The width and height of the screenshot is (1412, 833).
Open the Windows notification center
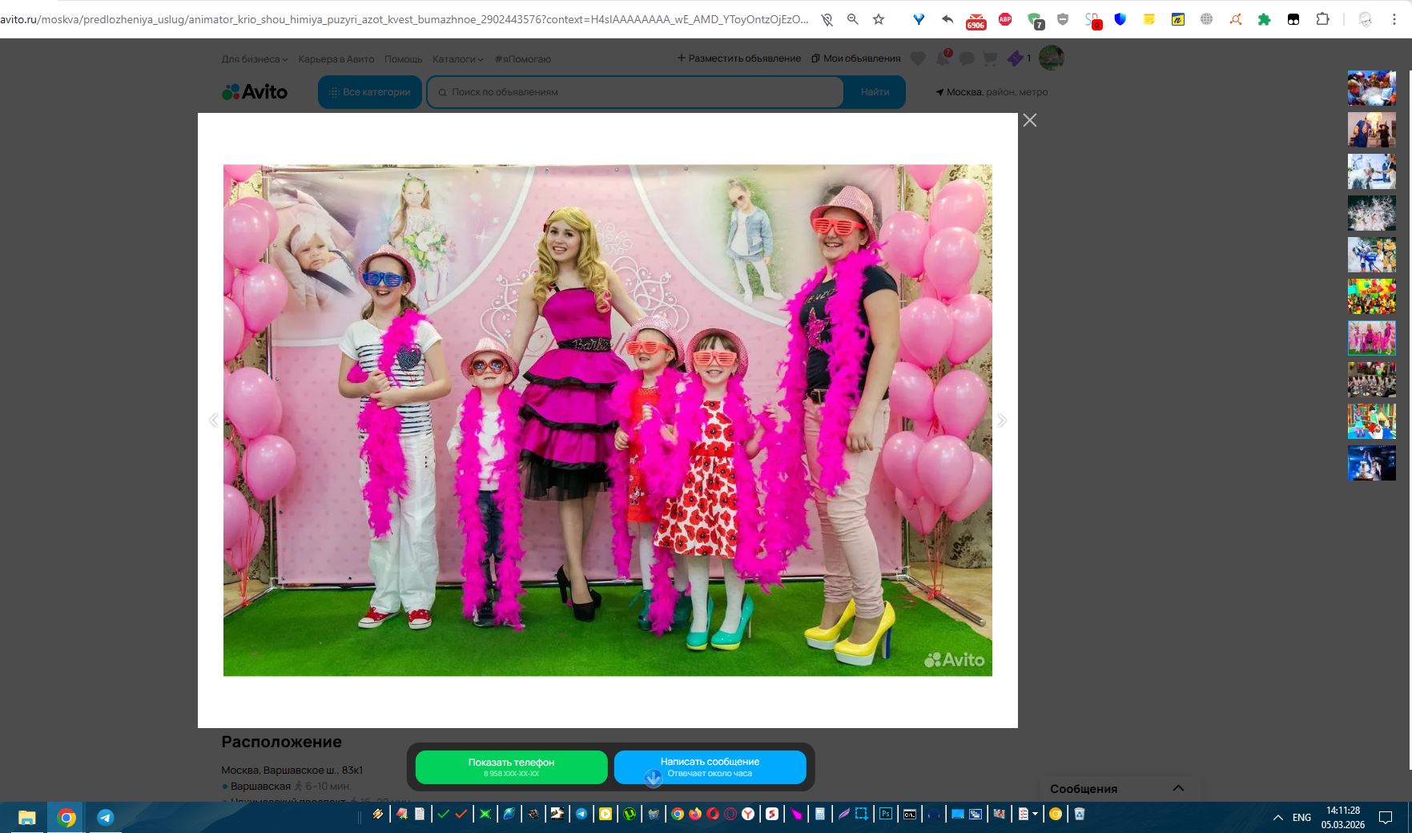pos(1386,817)
